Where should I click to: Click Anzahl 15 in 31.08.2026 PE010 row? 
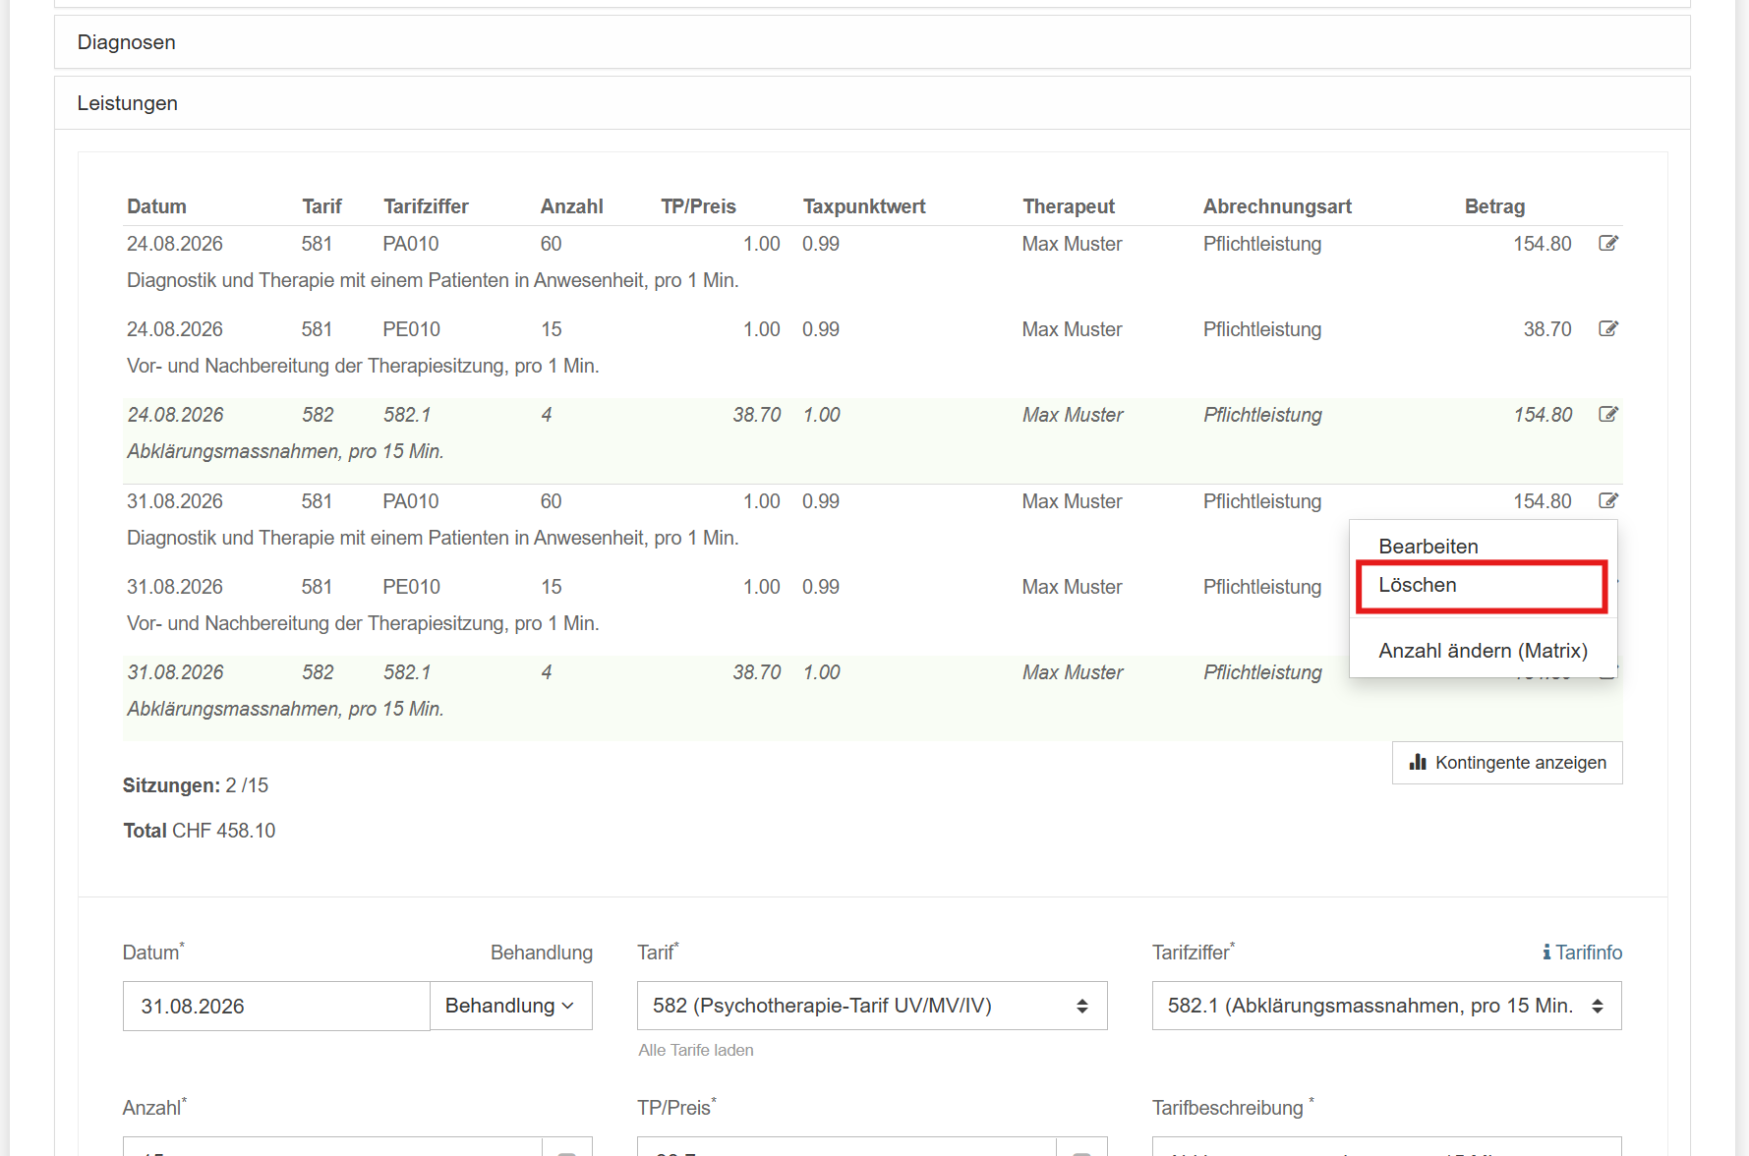[x=551, y=587]
